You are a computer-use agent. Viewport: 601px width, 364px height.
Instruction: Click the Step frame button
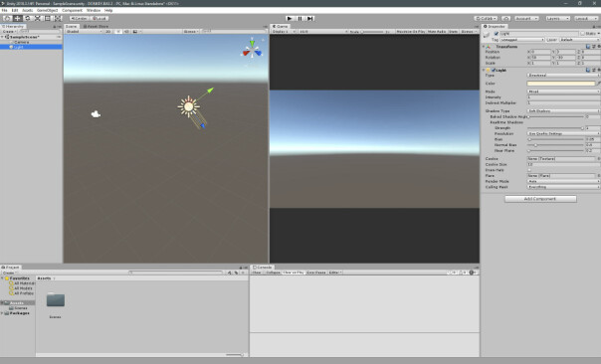coord(310,18)
